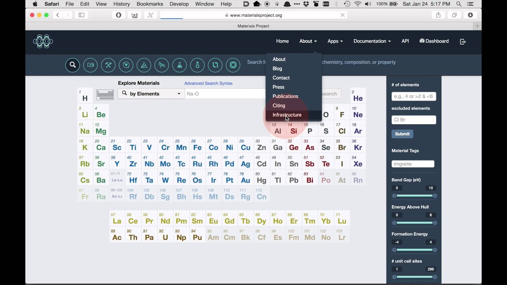This screenshot has height=285, width=507.
Task: Select Blog menu entry
Action: point(277,68)
